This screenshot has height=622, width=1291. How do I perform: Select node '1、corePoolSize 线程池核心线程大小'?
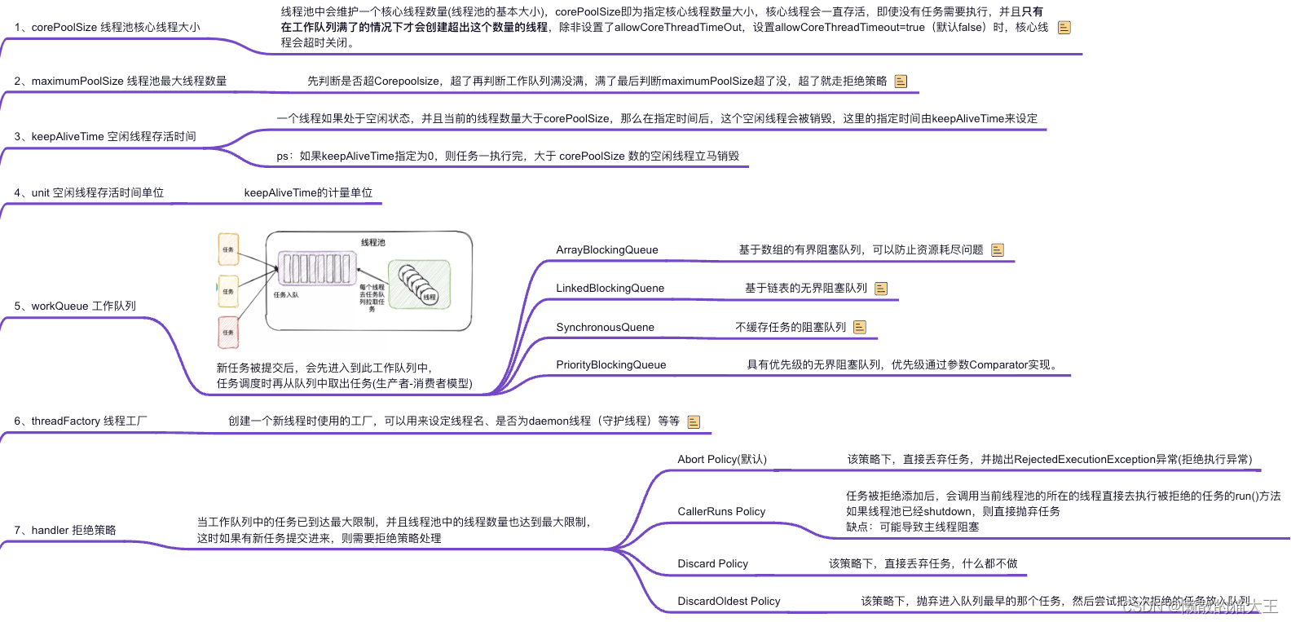click(107, 28)
